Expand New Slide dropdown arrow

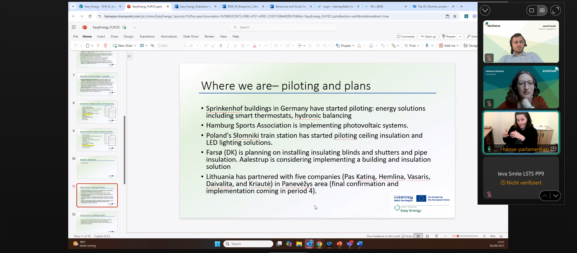[x=135, y=46]
